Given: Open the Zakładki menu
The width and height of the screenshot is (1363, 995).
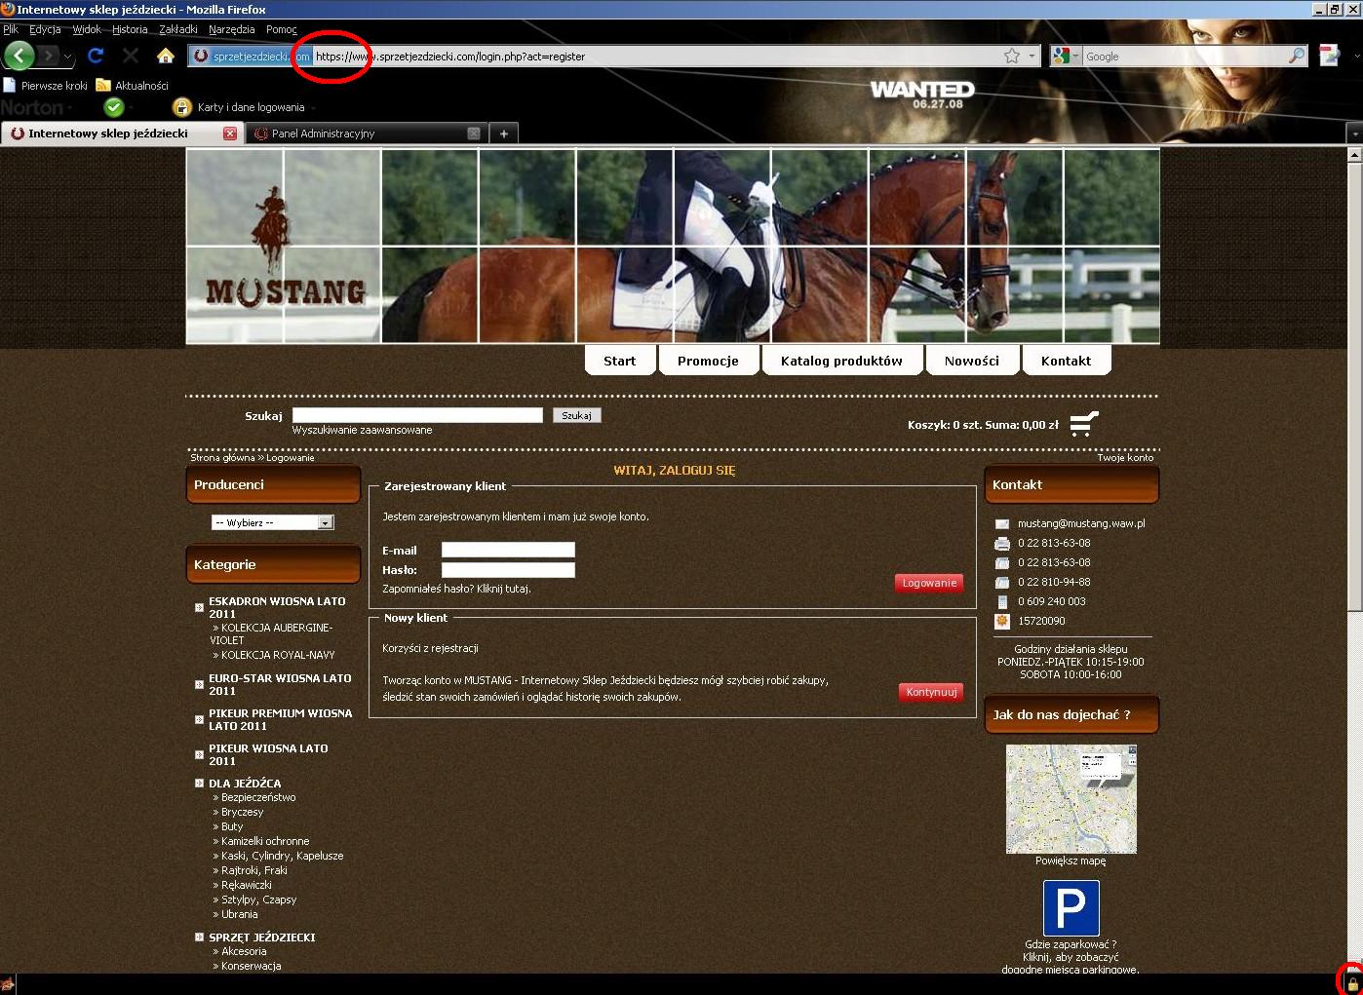Looking at the screenshot, I should pyautogui.click(x=178, y=29).
